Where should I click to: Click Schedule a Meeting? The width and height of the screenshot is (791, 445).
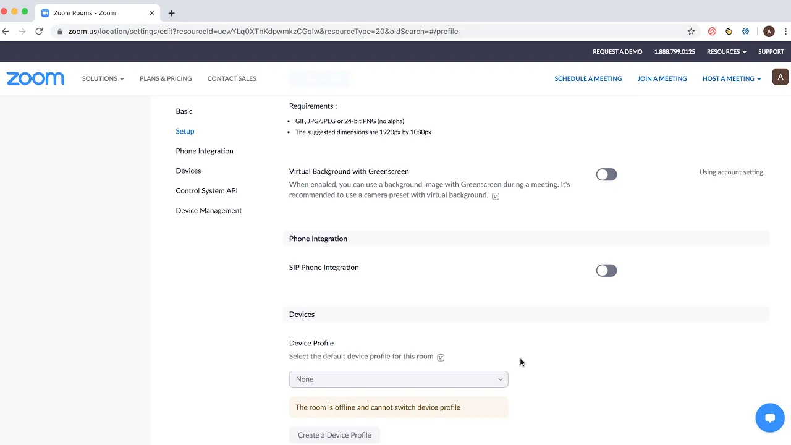click(588, 78)
